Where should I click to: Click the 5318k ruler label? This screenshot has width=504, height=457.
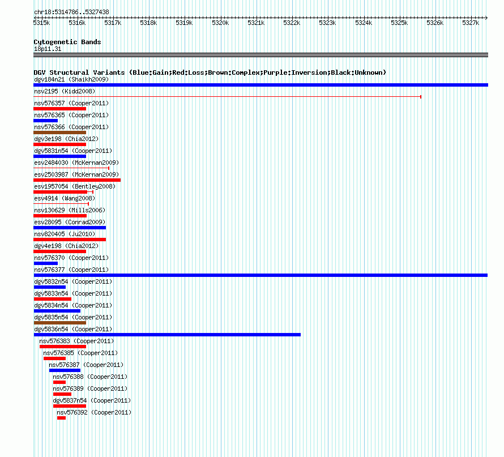coord(148,23)
